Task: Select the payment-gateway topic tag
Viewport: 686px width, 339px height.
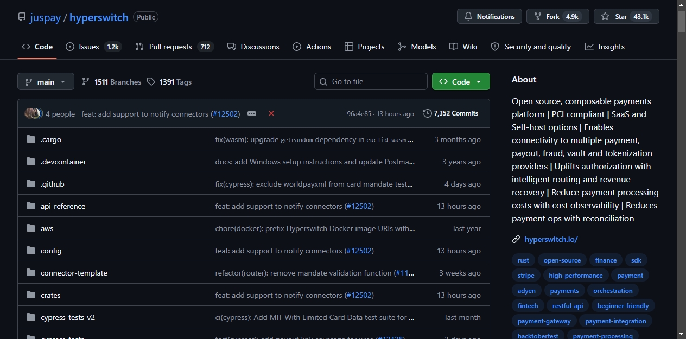Action: click(x=544, y=321)
